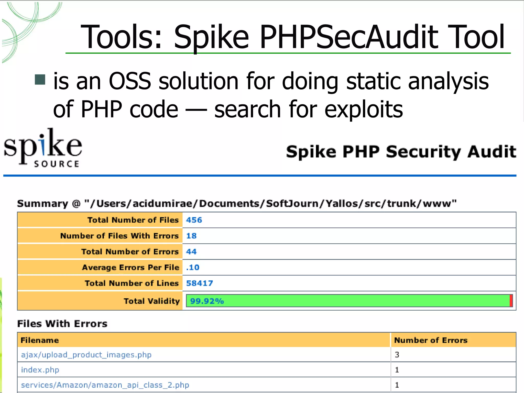The image size is (524, 393).
Task: Click the Total Validity label
Action: tap(152, 301)
